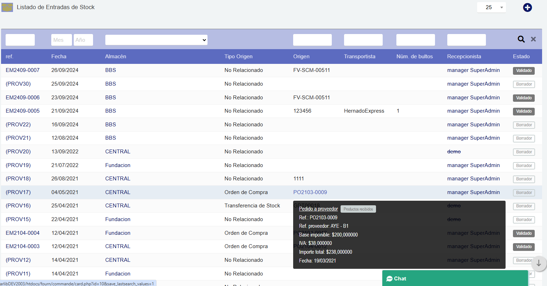Open draft entry (PROV30)

point(18,84)
